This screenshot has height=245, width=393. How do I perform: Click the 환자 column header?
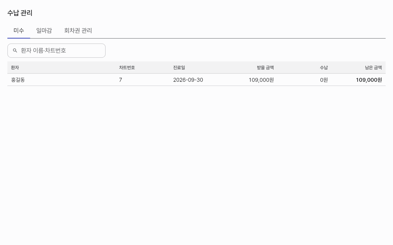[x=15, y=68]
